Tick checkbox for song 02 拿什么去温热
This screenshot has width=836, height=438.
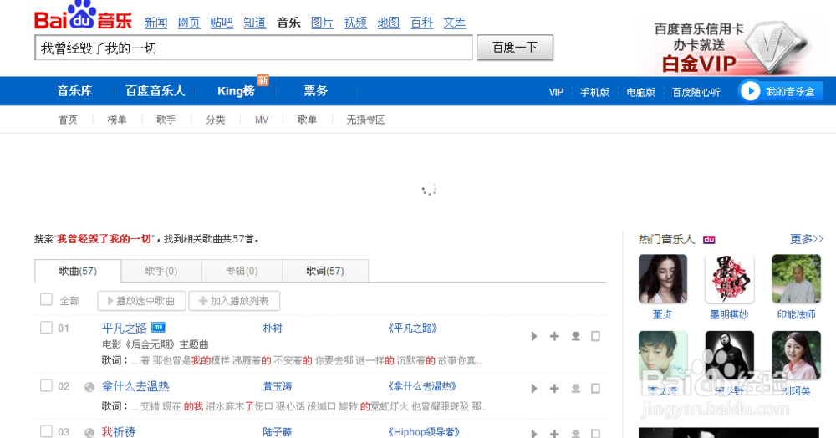(46, 385)
